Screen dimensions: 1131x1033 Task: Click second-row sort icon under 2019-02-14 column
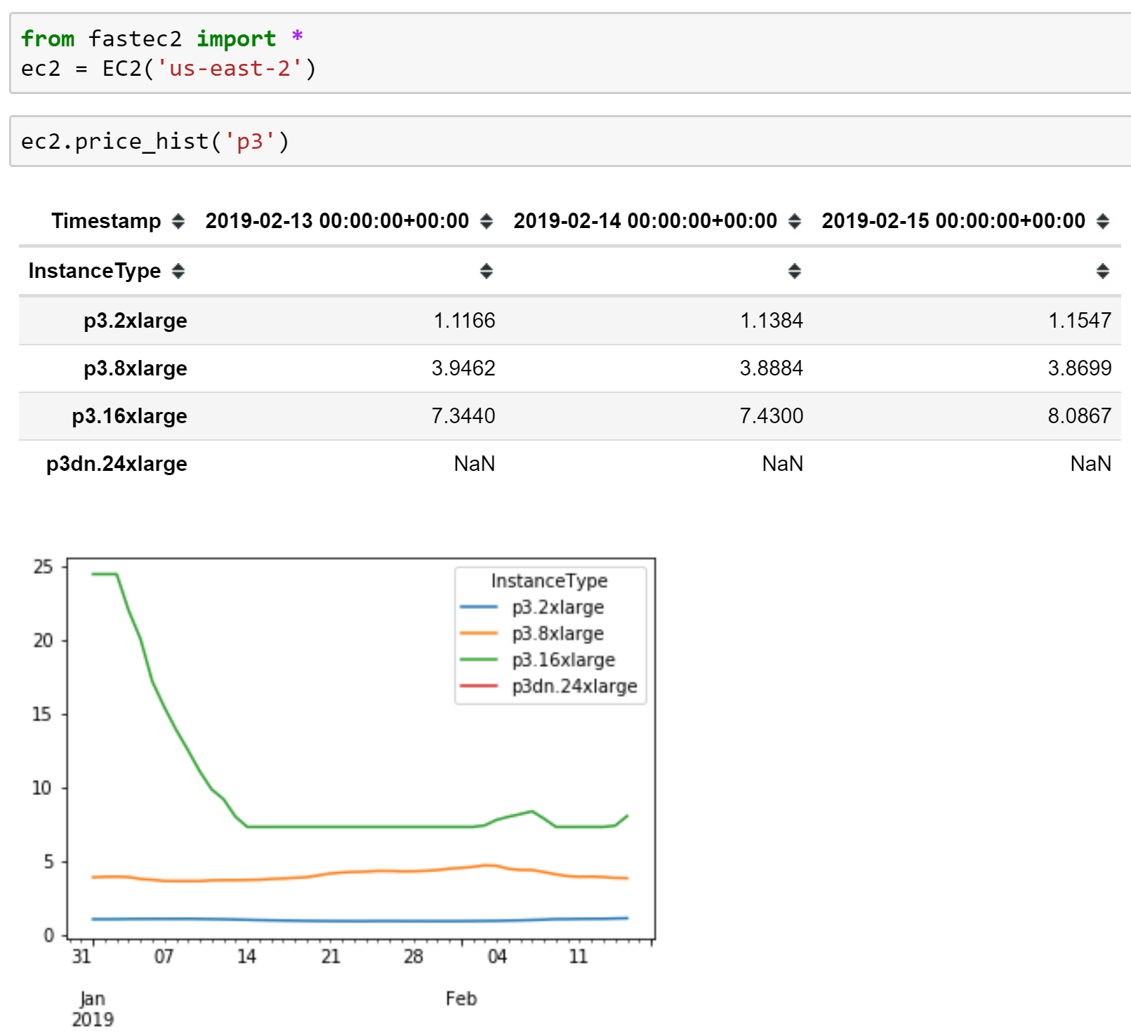[794, 271]
